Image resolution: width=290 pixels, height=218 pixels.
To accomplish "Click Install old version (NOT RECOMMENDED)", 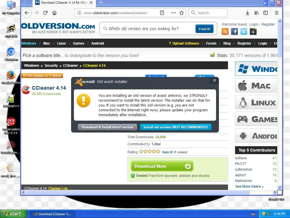I will point(176,127).
